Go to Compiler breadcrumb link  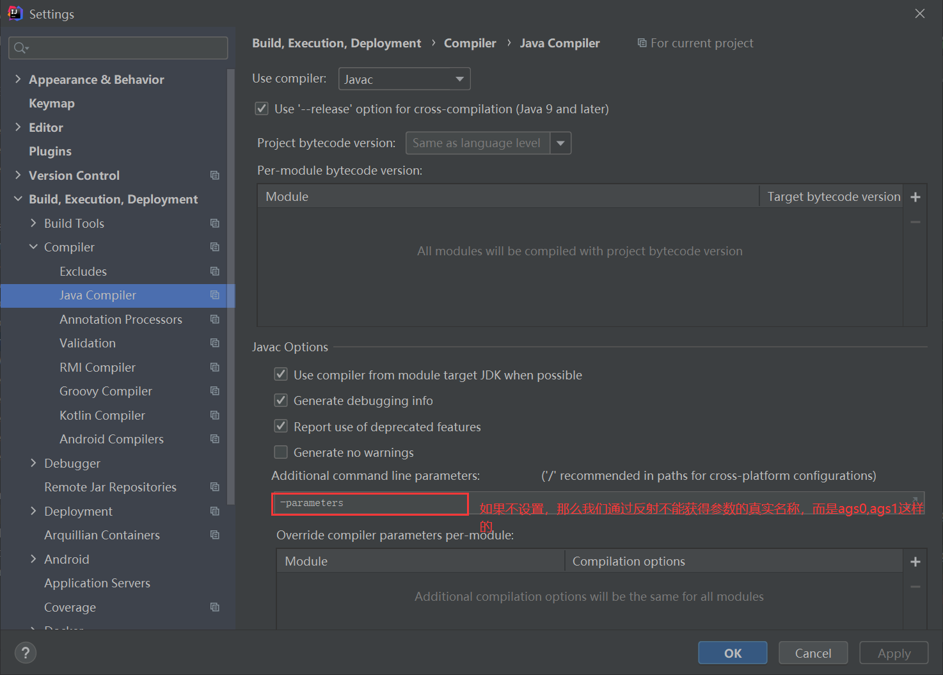coord(470,43)
